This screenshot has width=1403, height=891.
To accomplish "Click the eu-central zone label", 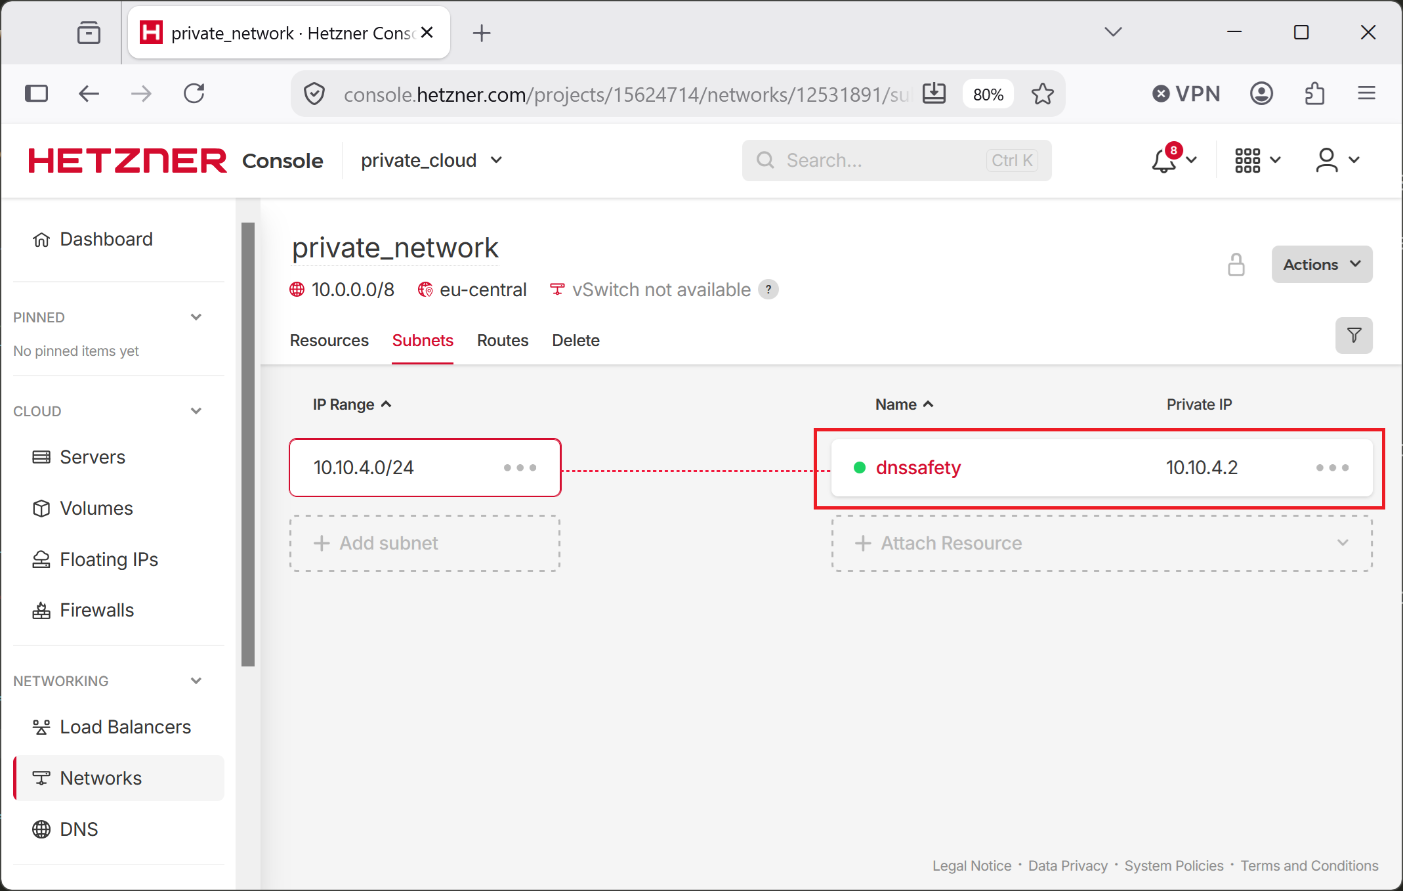I will tap(483, 290).
